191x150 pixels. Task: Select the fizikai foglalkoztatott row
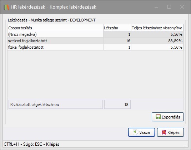95,47
